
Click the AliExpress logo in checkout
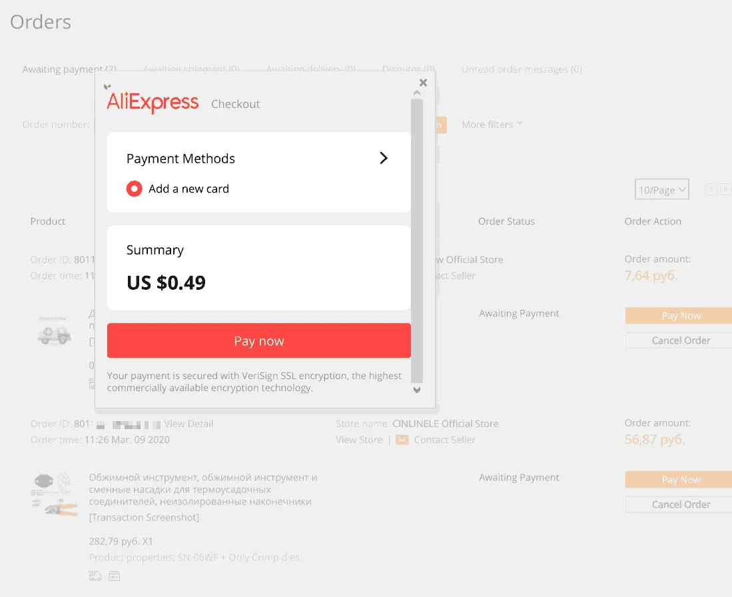pyautogui.click(x=153, y=102)
